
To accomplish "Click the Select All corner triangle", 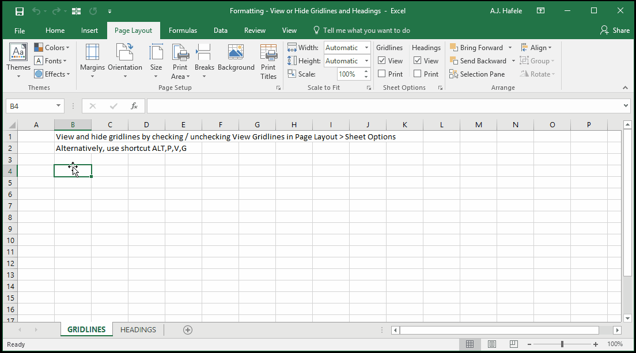I will [x=12, y=125].
